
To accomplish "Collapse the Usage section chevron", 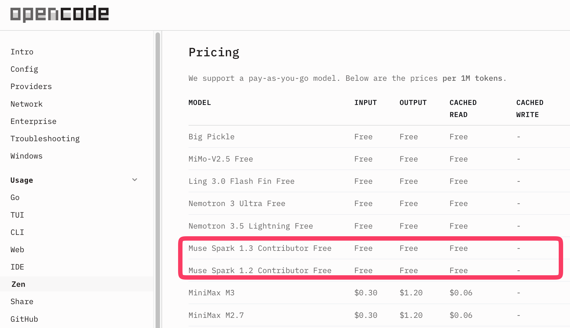I will coord(135,180).
